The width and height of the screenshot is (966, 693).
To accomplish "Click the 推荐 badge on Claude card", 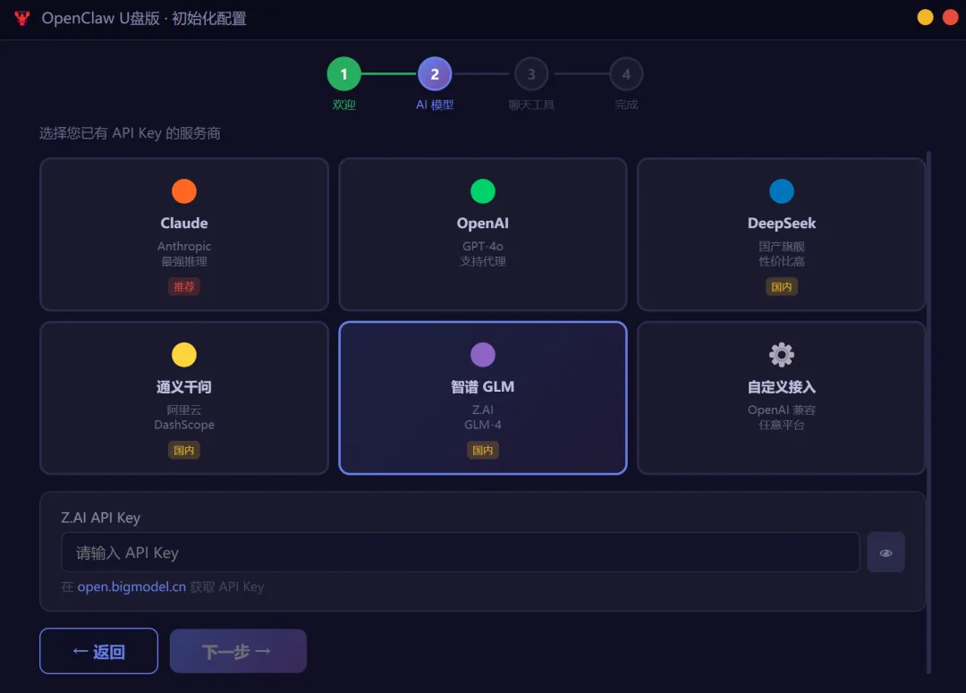I will click(x=184, y=286).
